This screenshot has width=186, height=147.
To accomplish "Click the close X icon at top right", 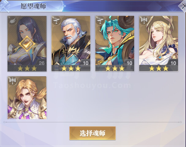I will 183,6.
